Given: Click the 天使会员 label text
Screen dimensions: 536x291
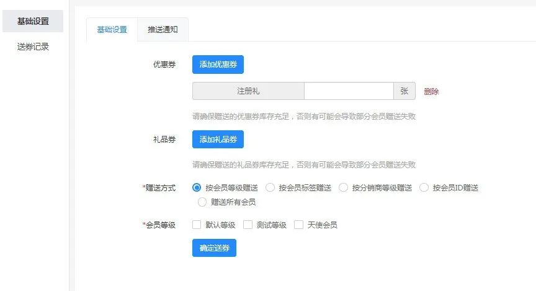Looking at the screenshot, I should [322, 225].
